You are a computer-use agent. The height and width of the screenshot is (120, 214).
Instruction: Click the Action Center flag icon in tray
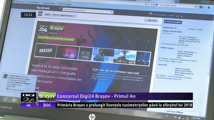175,117
